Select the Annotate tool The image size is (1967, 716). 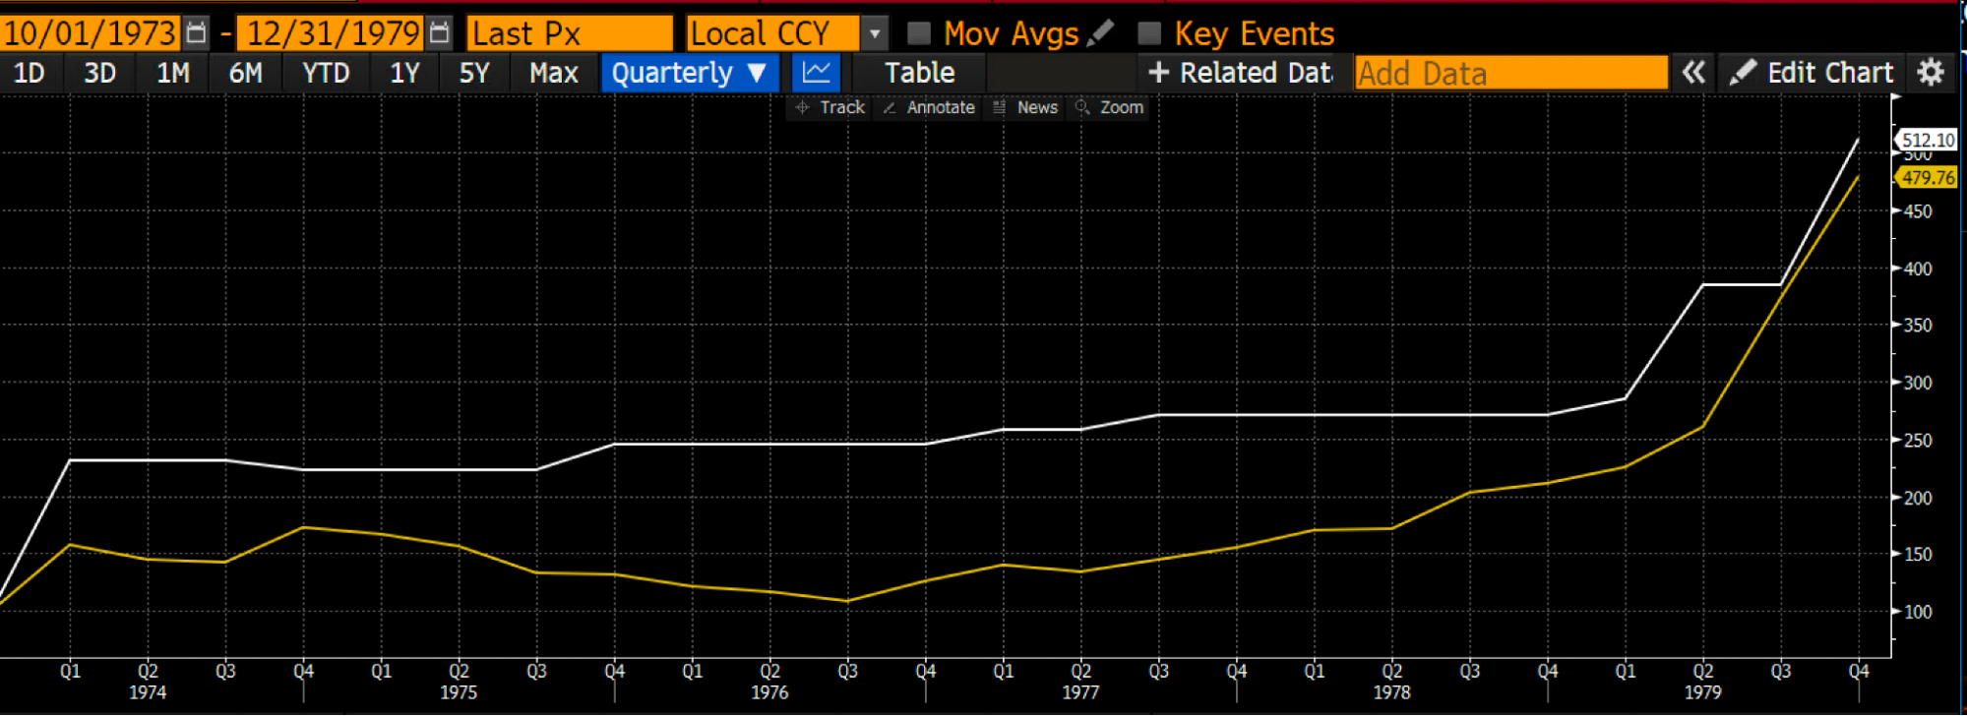point(929,107)
